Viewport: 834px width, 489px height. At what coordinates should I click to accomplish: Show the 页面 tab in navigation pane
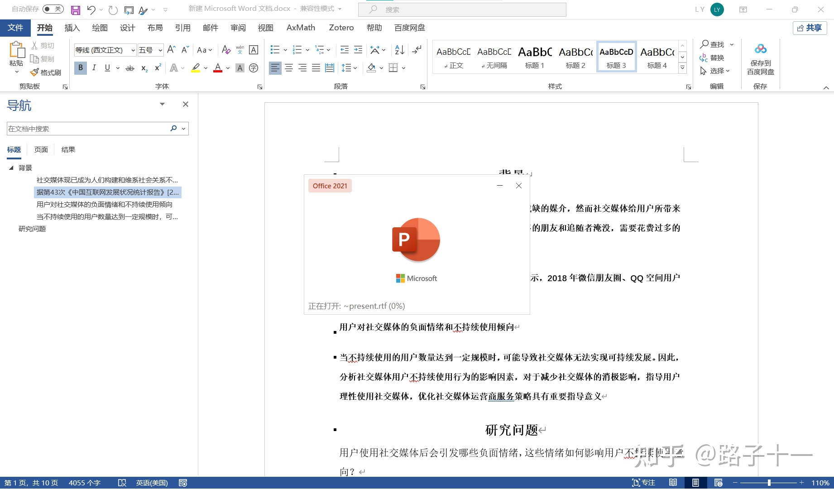[41, 149]
